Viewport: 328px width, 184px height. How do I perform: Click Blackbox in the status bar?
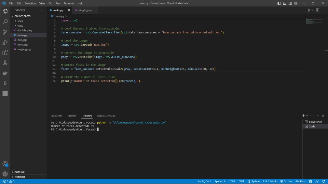coord(300,181)
